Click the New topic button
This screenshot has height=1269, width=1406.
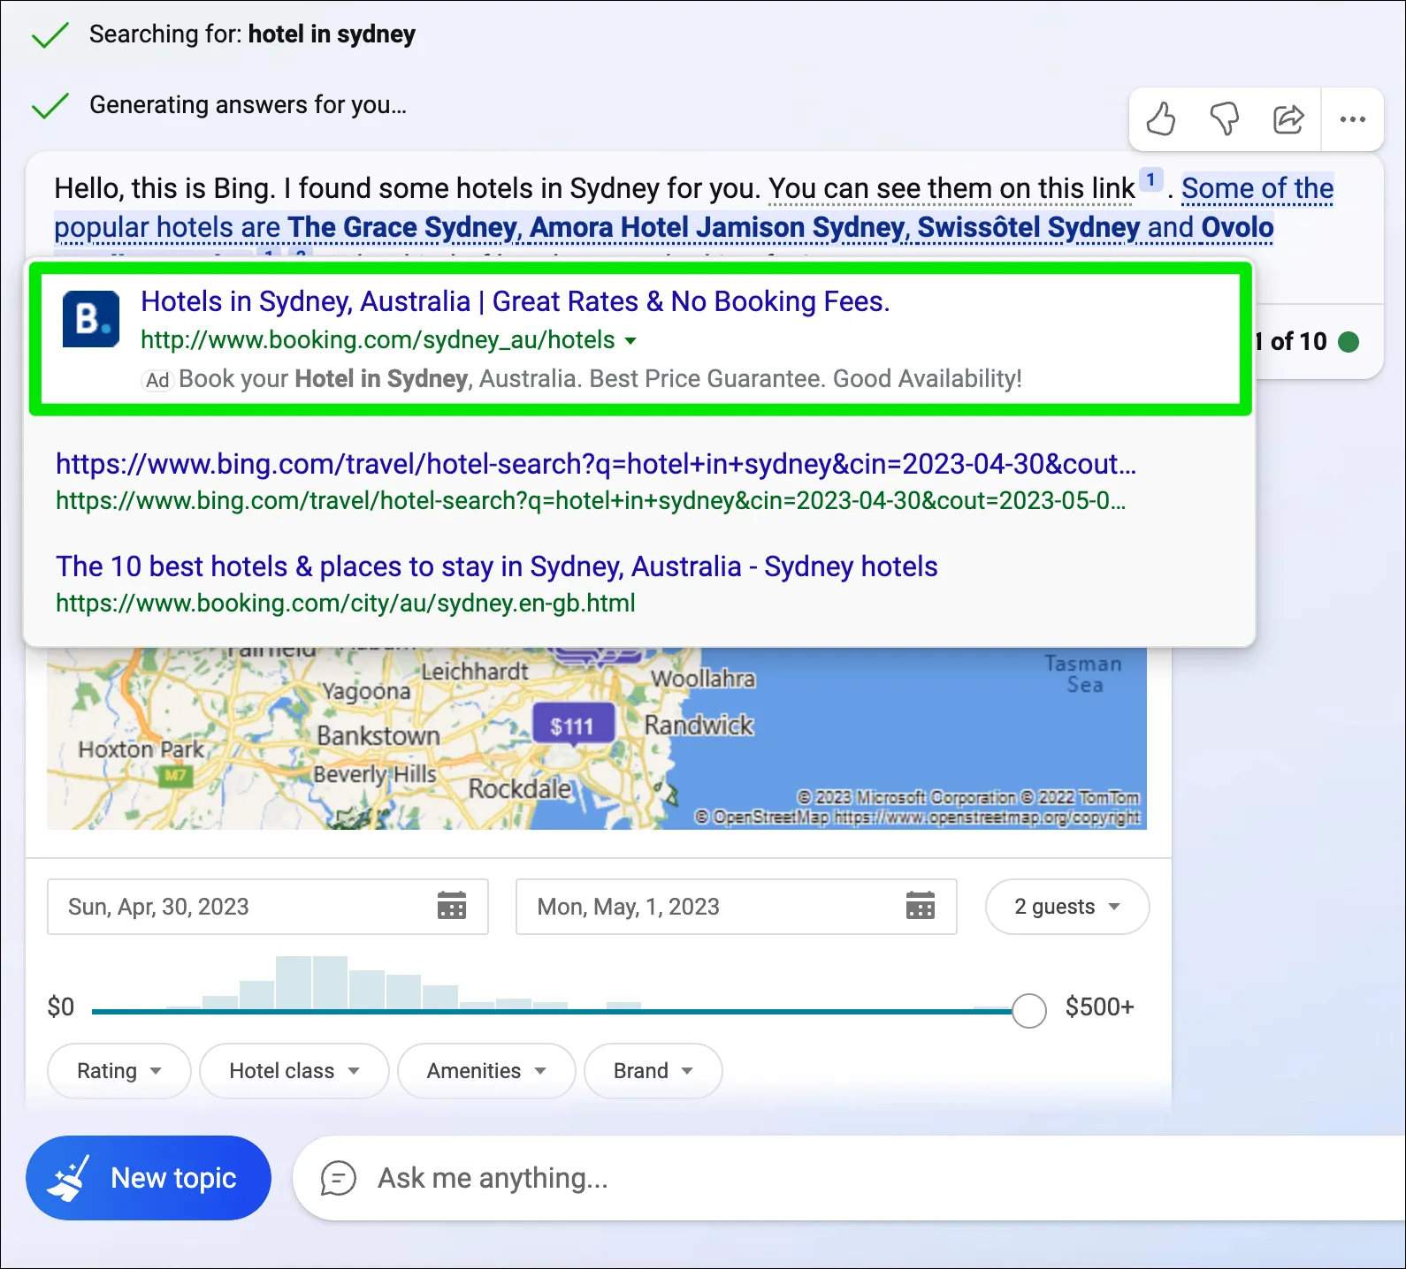click(x=149, y=1178)
